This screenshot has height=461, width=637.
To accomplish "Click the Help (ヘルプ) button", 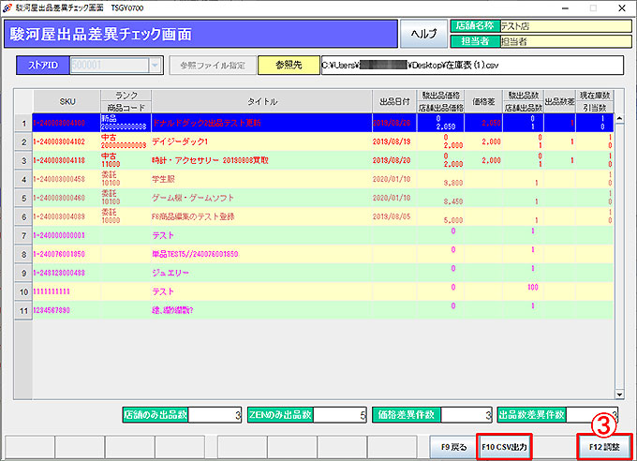I will click(424, 33).
